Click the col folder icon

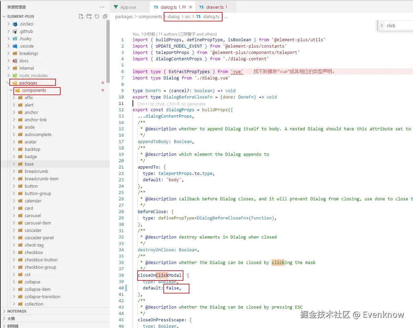point(20,274)
